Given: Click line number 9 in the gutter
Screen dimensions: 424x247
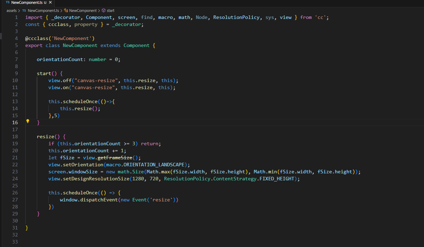Looking at the screenshot, I should [x=16, y=73].
